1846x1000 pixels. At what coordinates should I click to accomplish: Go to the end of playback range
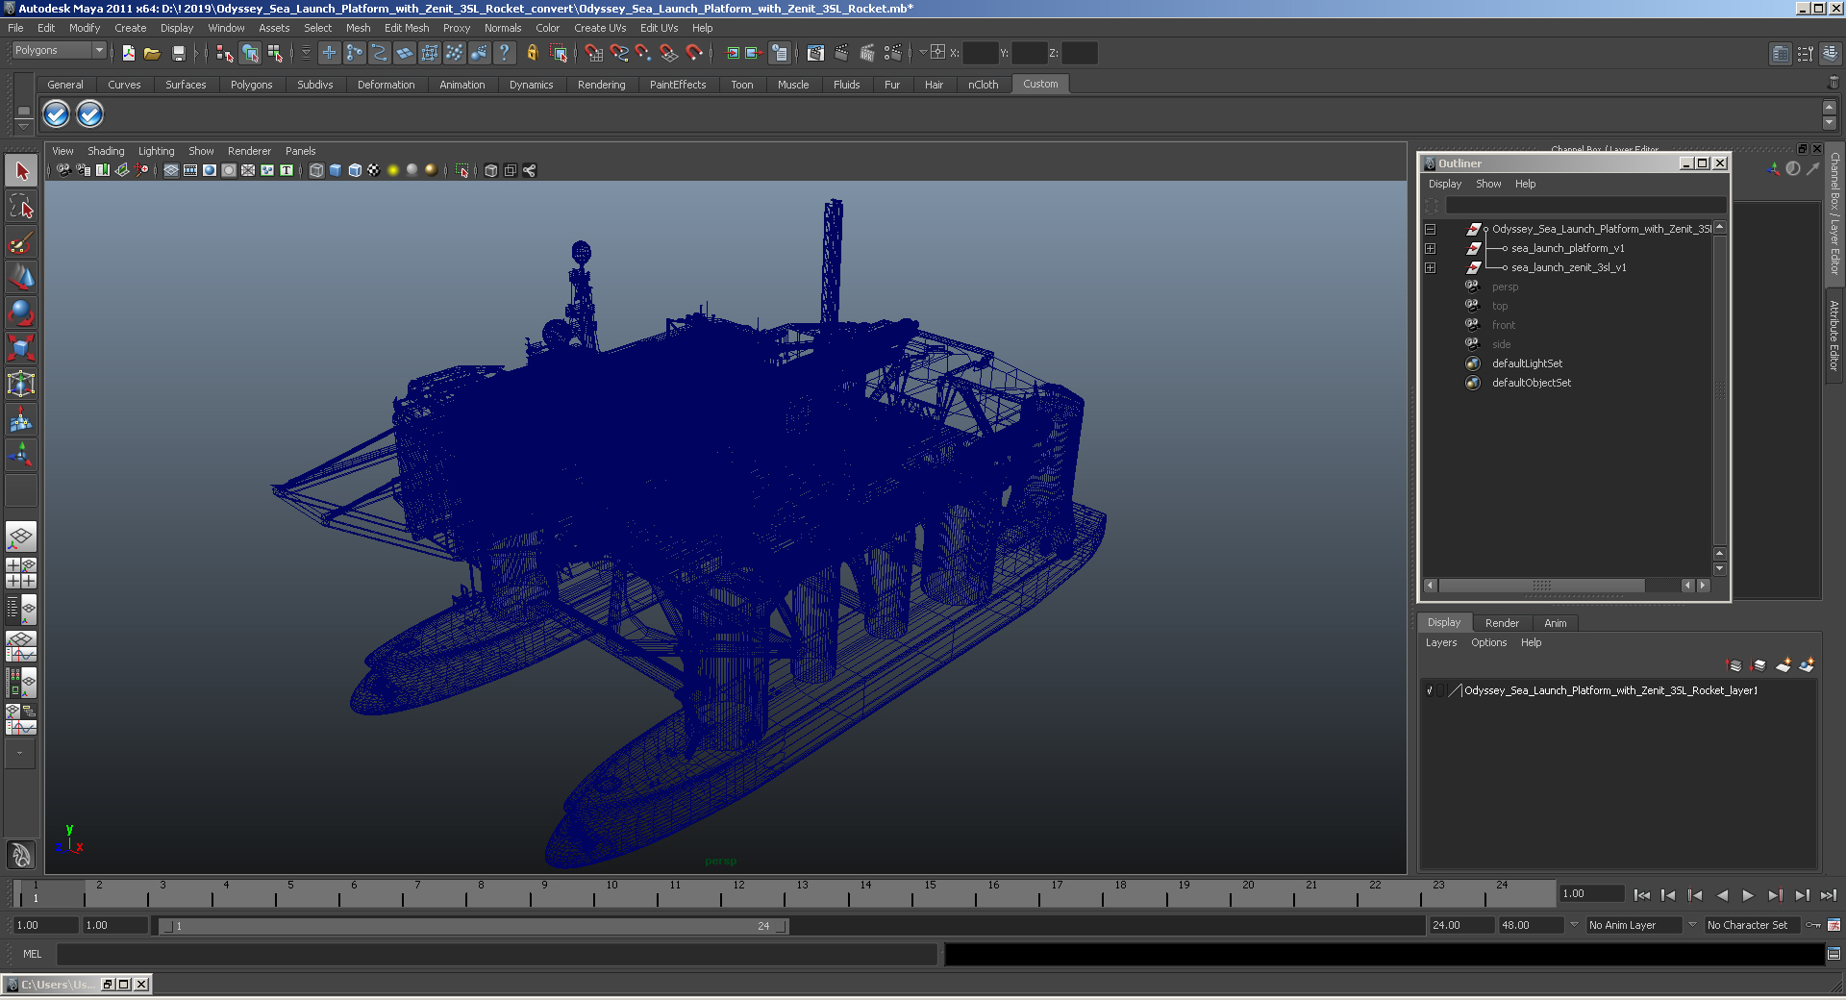(1828, 895)
